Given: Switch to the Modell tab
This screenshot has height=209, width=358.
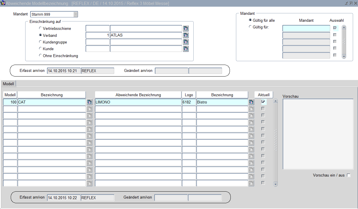Looking at the screenshot, I should [8, 84].
